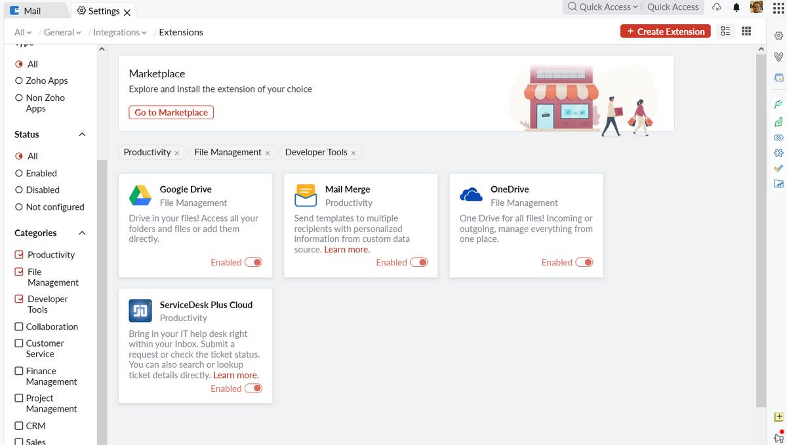Select the Enabled status radio button
This screenshot has width=787, height=445.
point(19,173)
